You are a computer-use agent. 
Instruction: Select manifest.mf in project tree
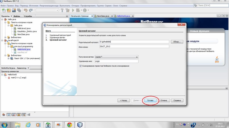point(22,52)
